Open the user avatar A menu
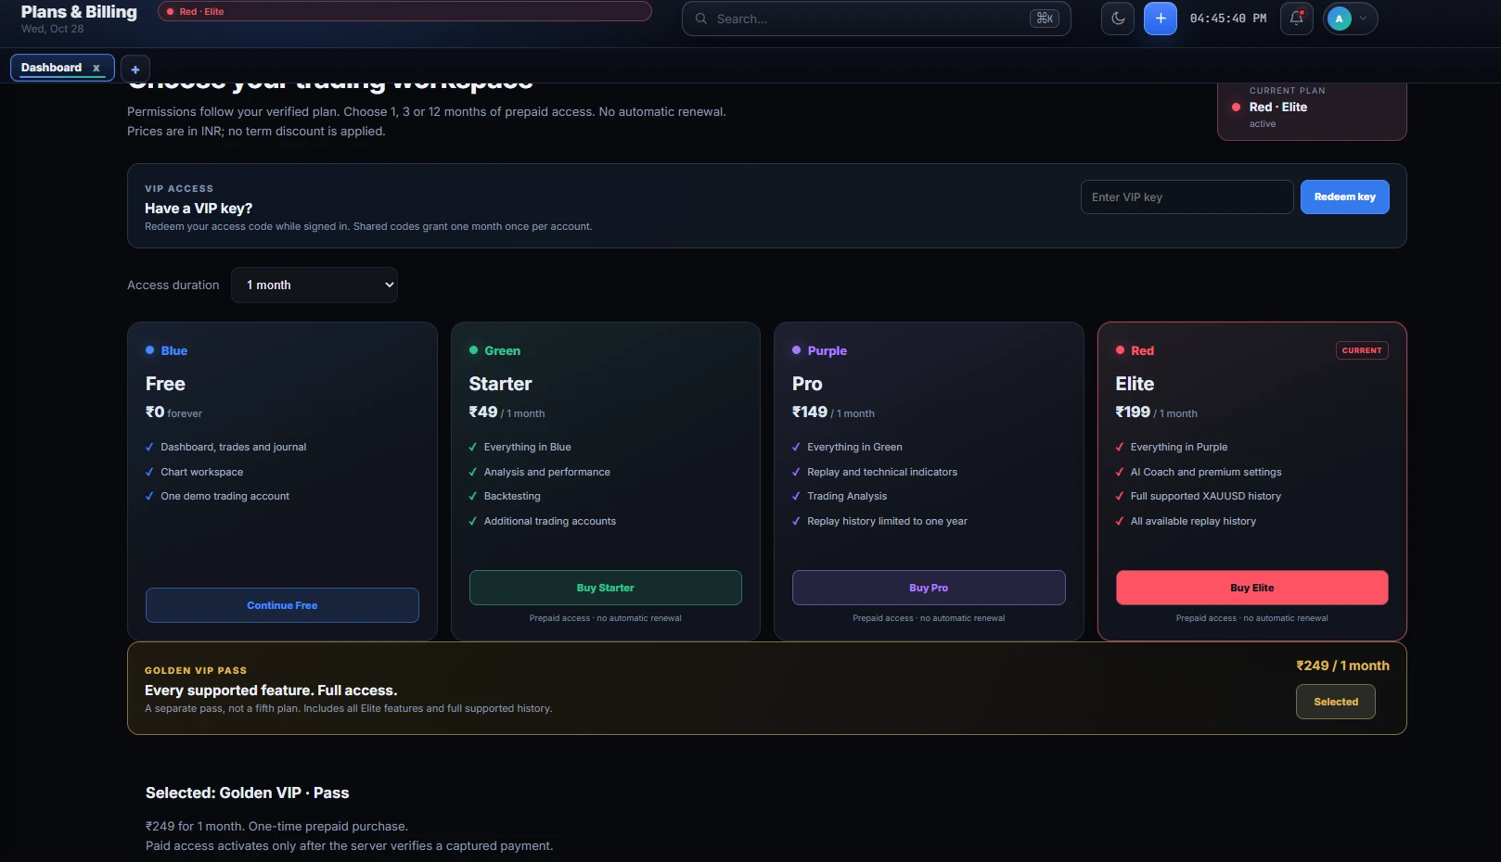Viewport: 1501px width, 862px height. click(1351, 19)
